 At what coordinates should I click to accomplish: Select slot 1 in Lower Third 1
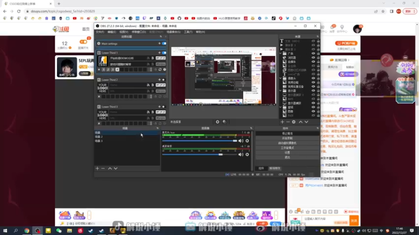click(x=103, y=69)
